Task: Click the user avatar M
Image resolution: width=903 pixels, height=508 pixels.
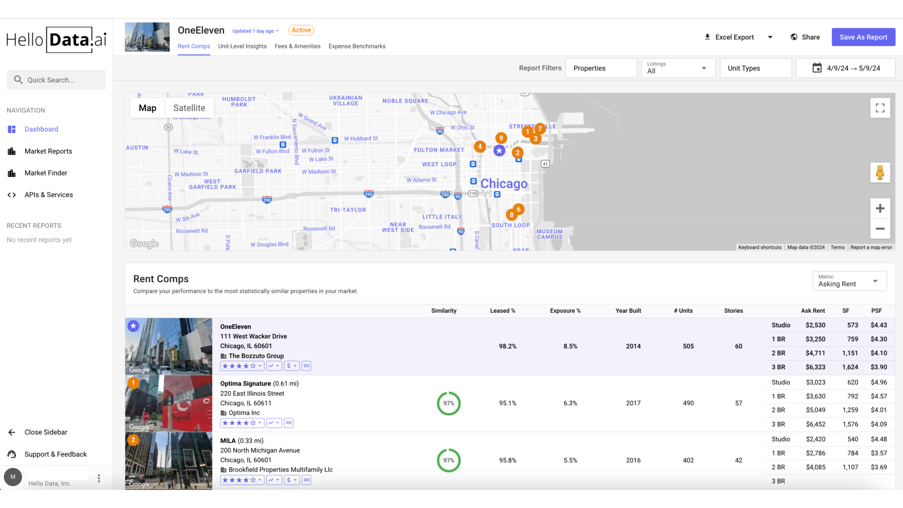Action: coord(13,477)
